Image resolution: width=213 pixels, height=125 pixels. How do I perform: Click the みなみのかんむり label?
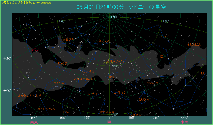(x=29, y=96)
